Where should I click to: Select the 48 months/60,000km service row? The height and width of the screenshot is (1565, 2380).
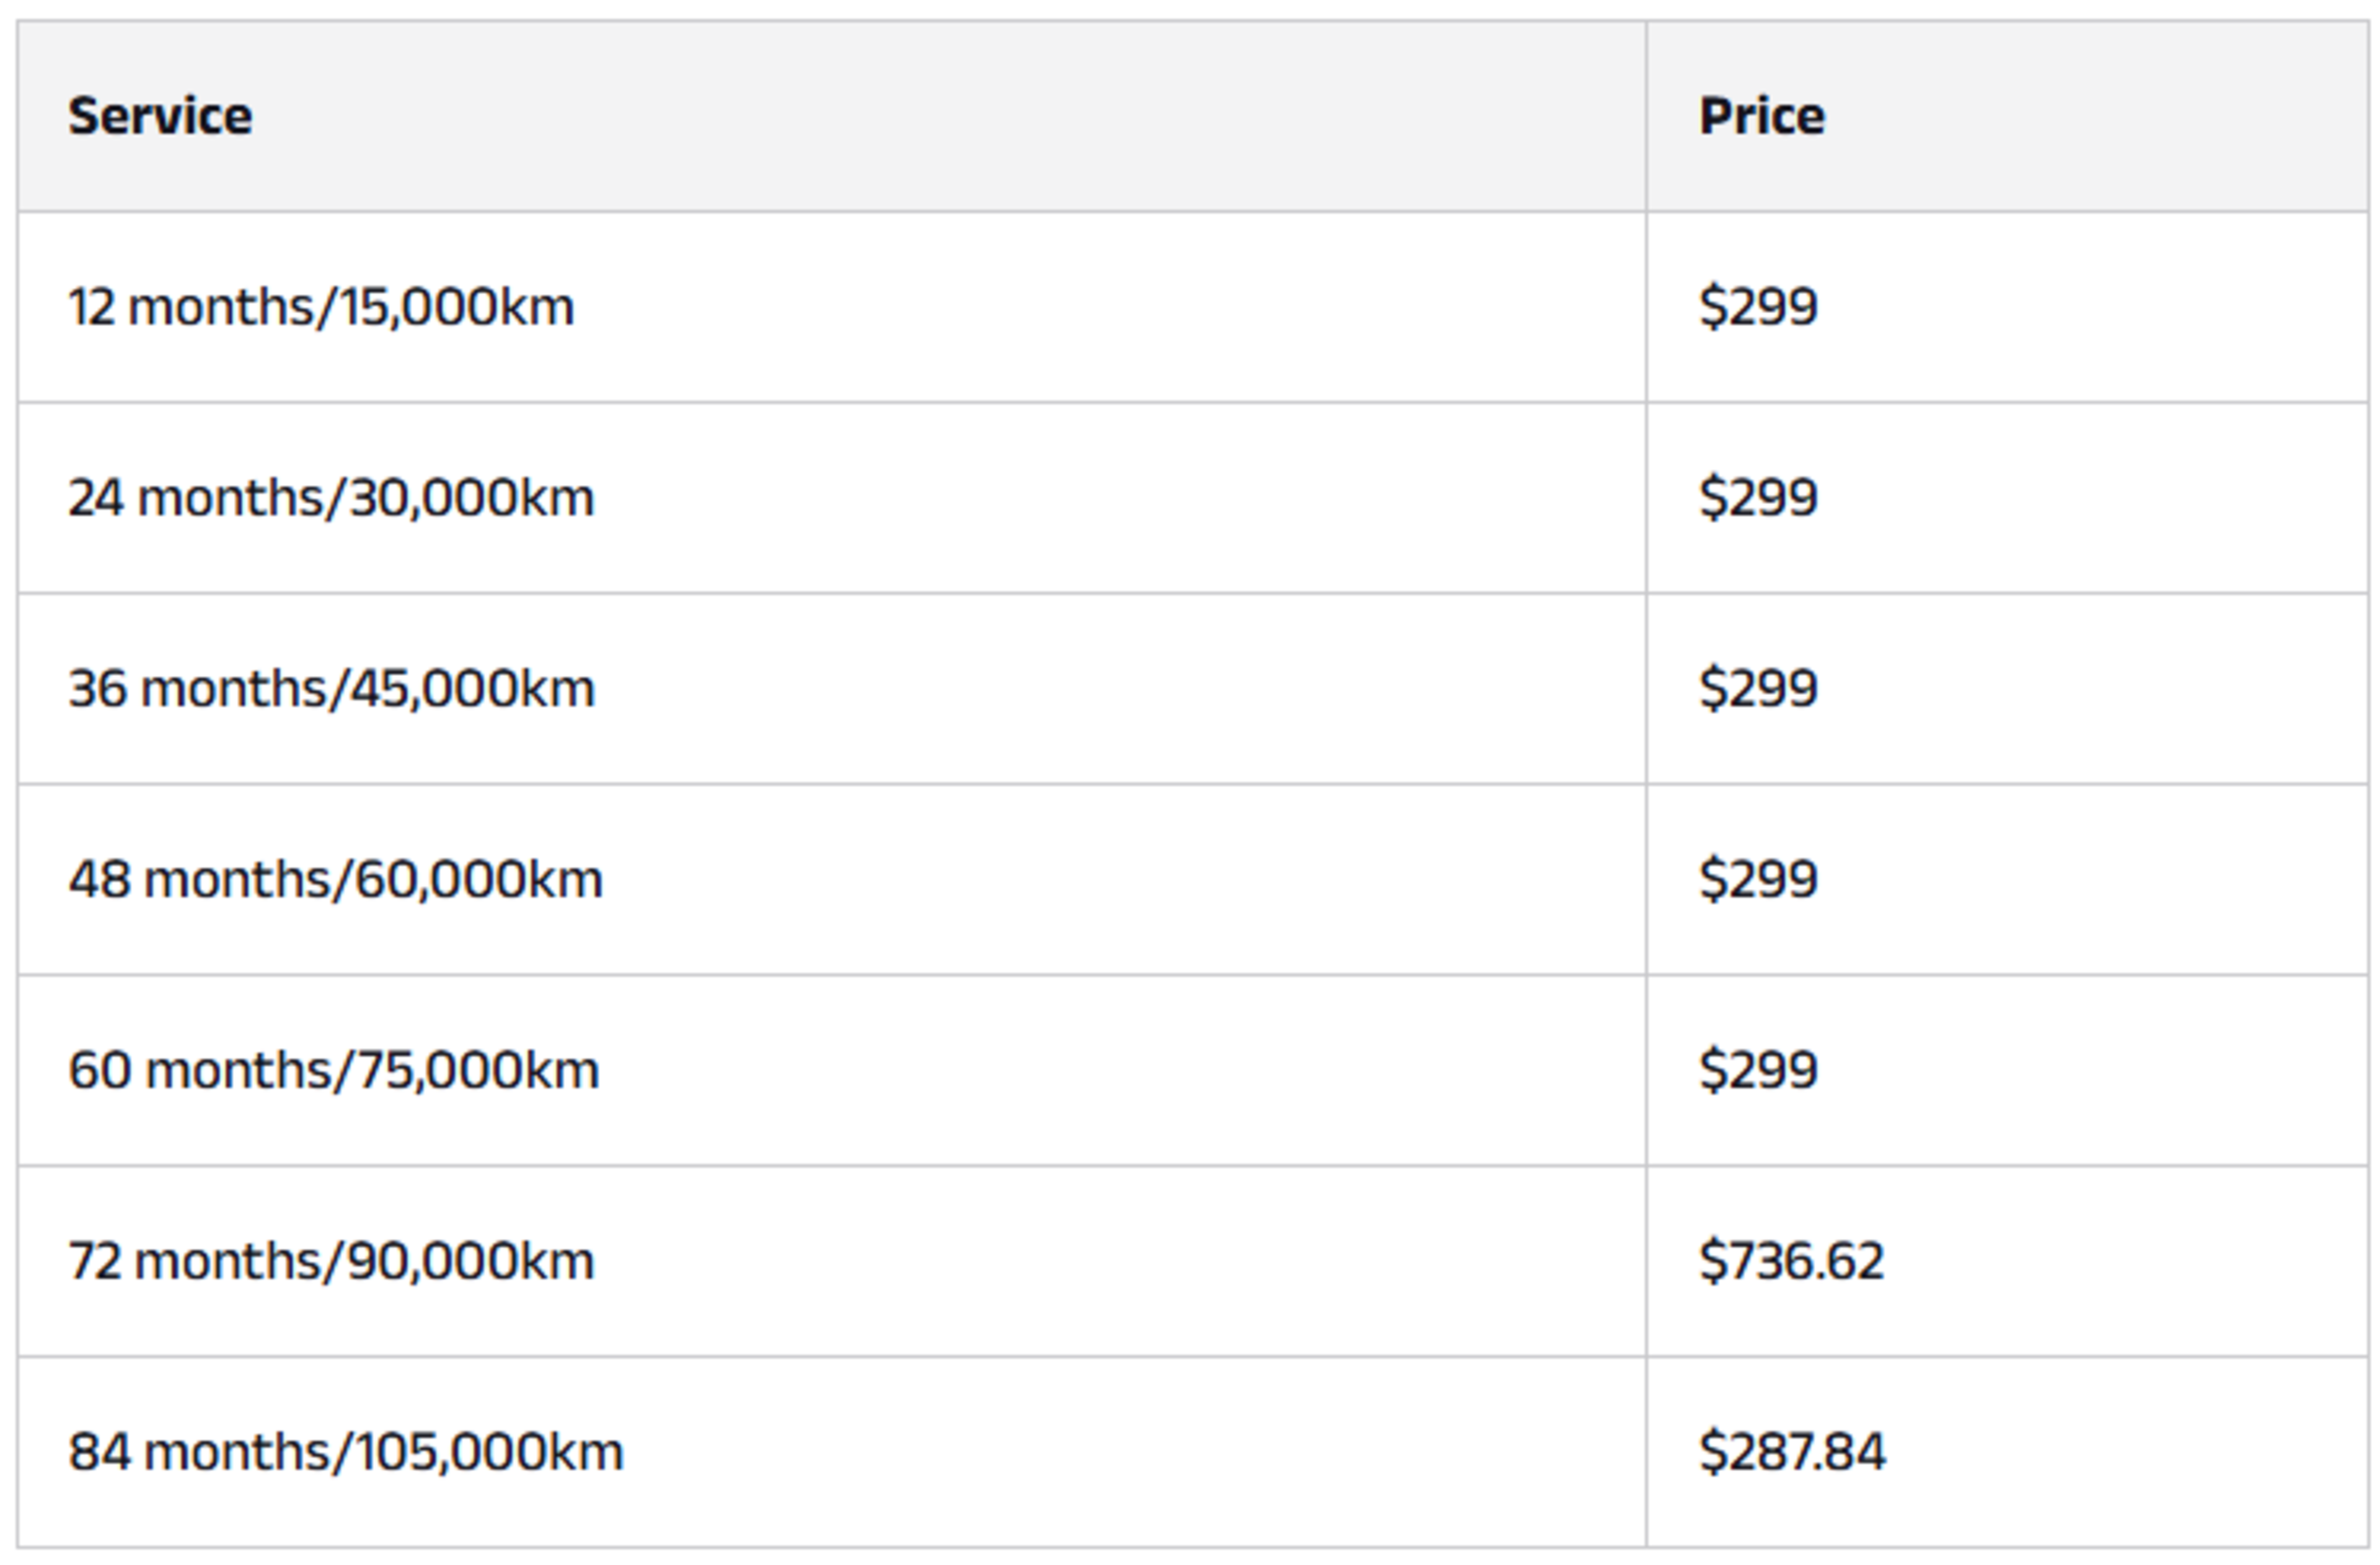tap(335, 879)
